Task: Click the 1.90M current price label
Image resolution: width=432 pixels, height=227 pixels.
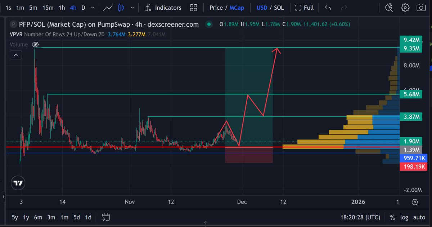Action: (x=411, y=141)
